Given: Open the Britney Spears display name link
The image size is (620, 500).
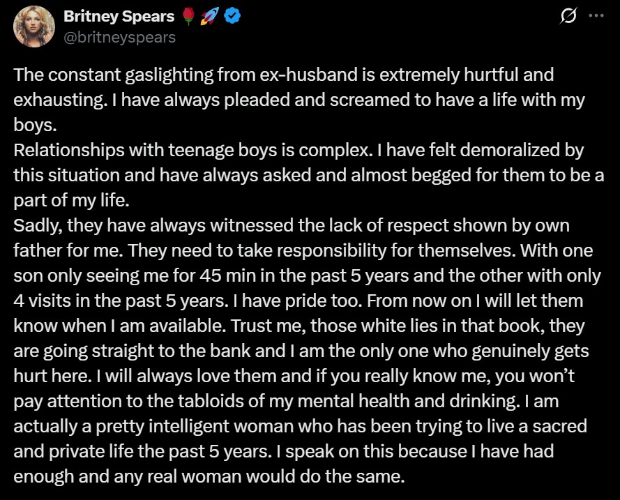Looking at the screenshot, I should click(x=119, y=17).
